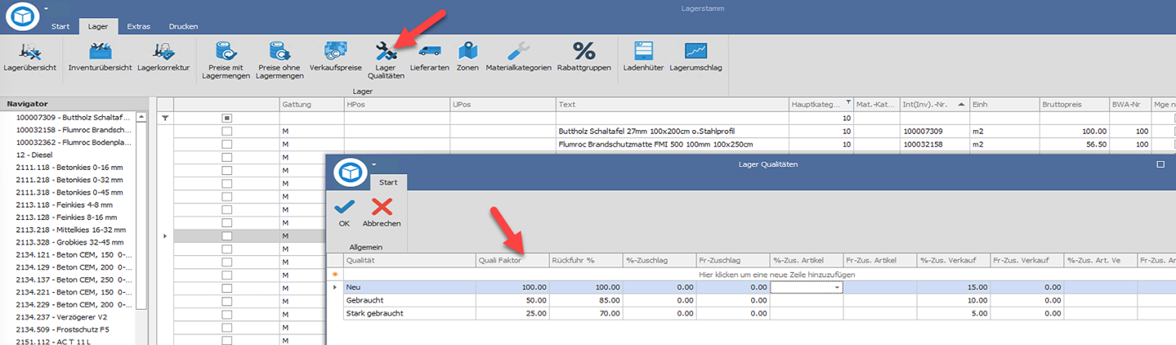This screenshot has width=1176, height=345.
Task: Select 12 - Diesel in Navigator
Action: coord(35,155)
